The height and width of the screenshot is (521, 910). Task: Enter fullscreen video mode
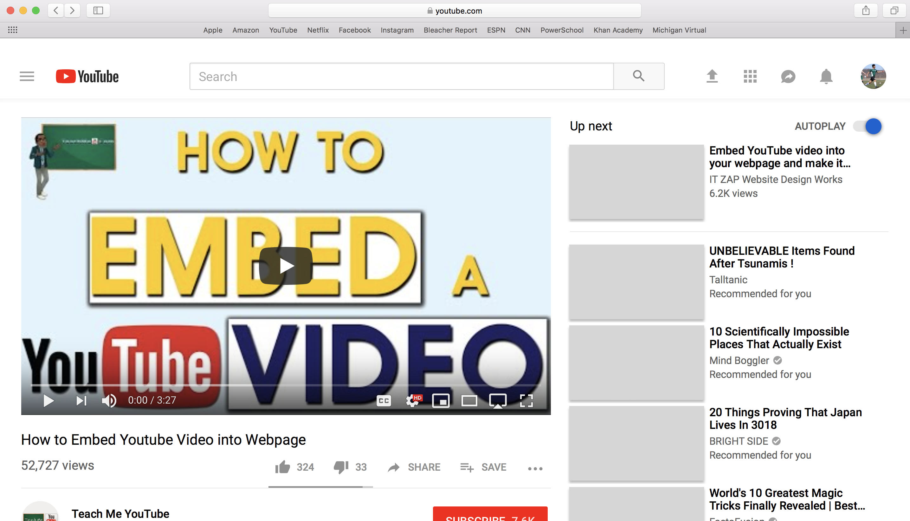coord(526,400)
